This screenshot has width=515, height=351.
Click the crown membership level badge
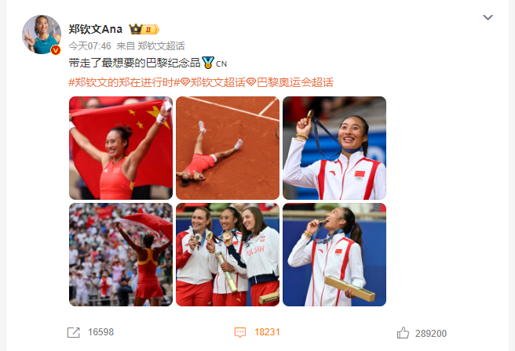[x=144, y=30]
